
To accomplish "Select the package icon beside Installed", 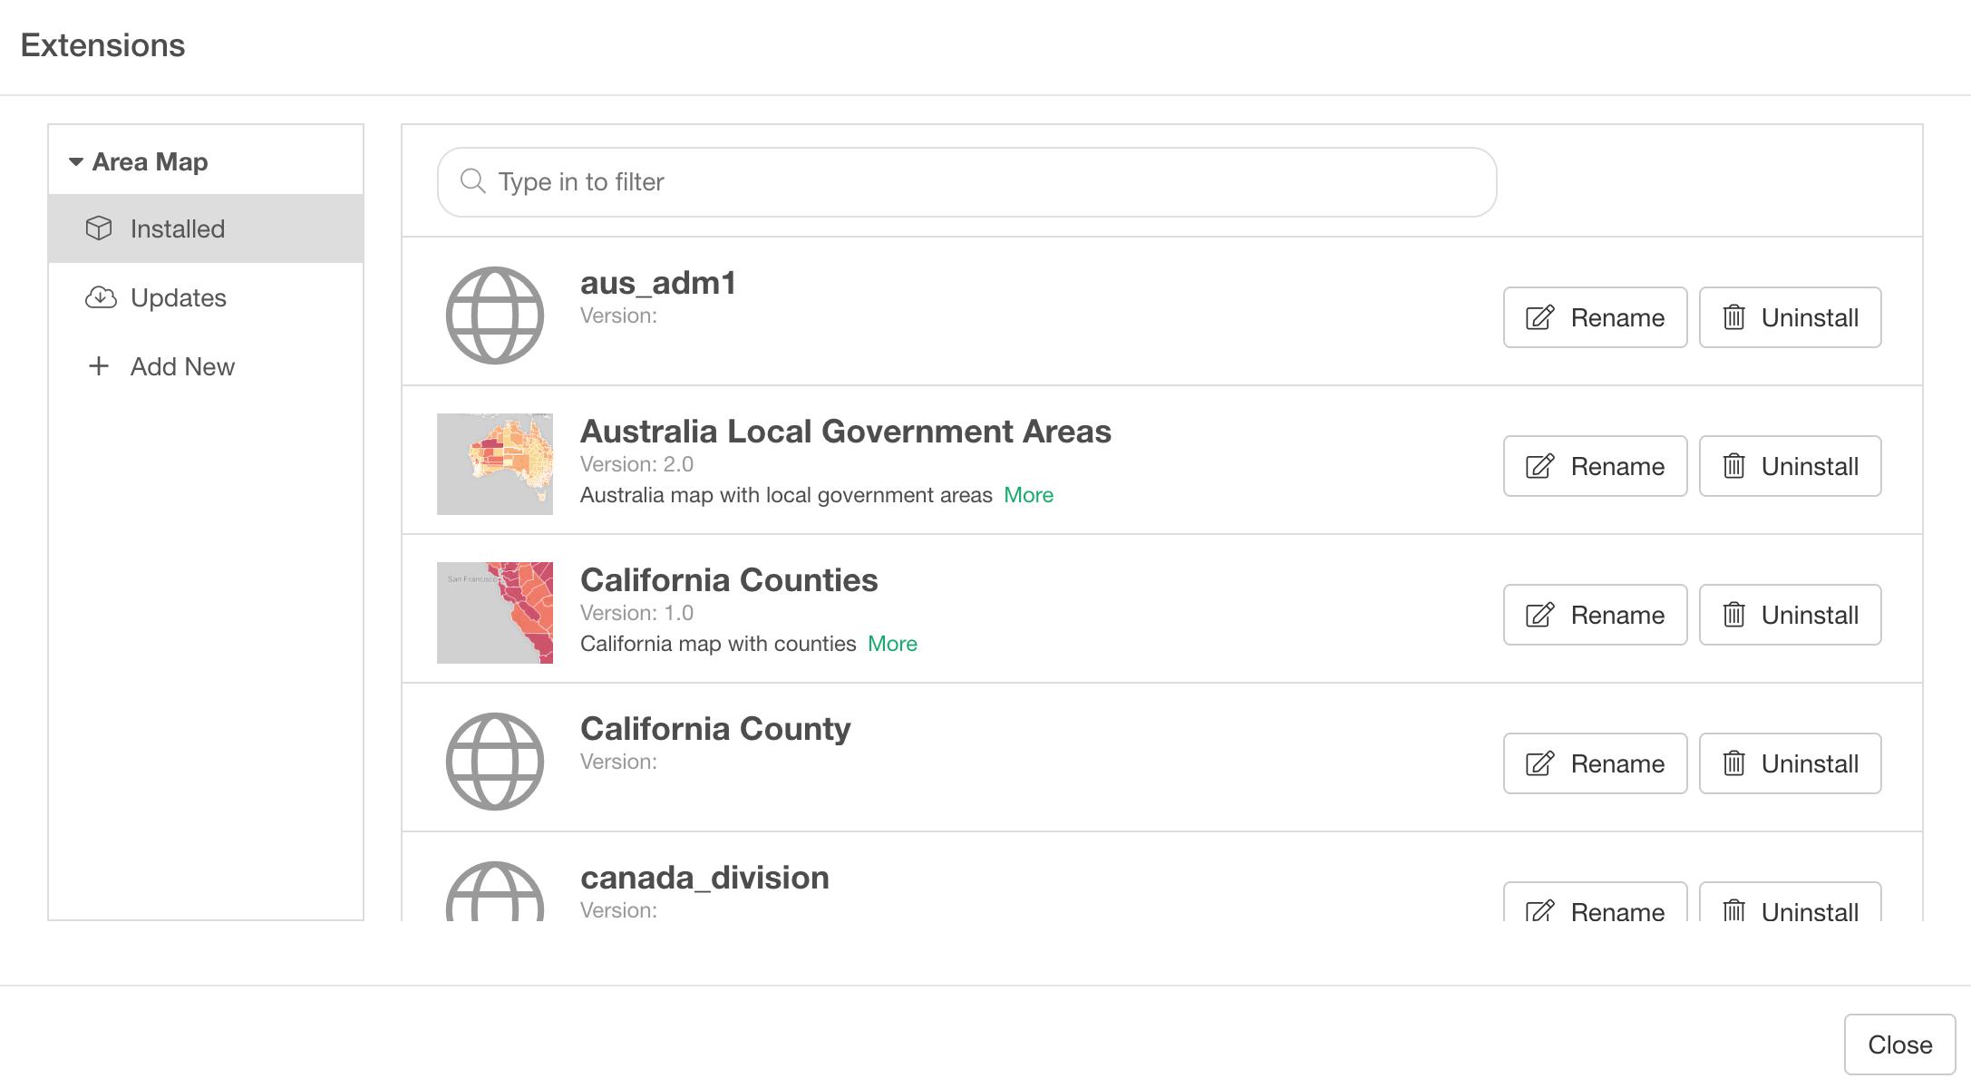I will pos(100,228).
